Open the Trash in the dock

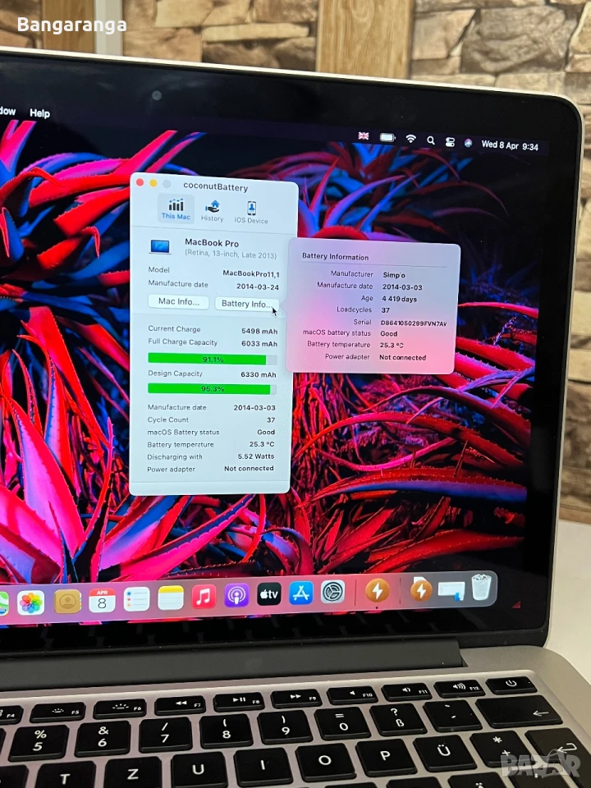pyautogui.click(x=481, y=586)
